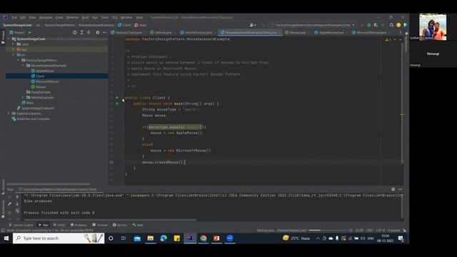Collapse the MouseKeyboardExample package node
The image size is (457, 257).
click(23, 66)
